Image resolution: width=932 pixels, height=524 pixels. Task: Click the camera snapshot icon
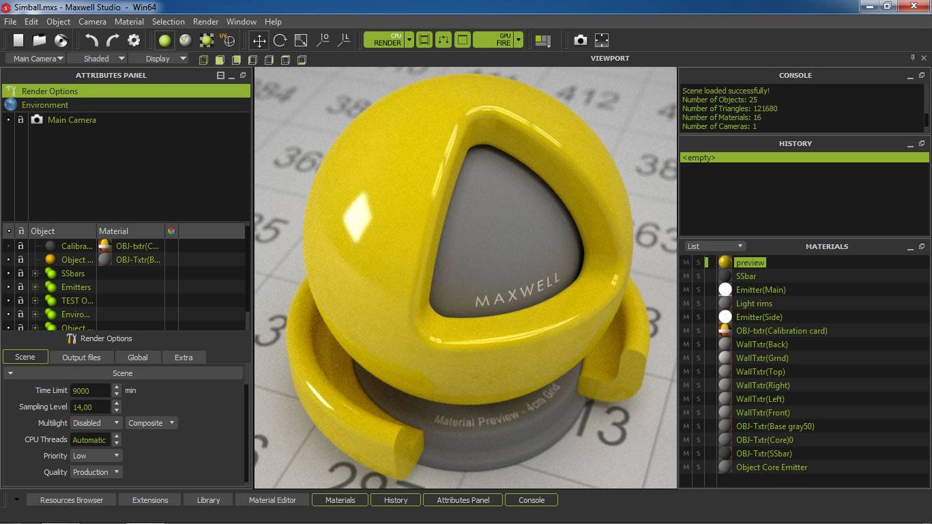click(580, 40)
